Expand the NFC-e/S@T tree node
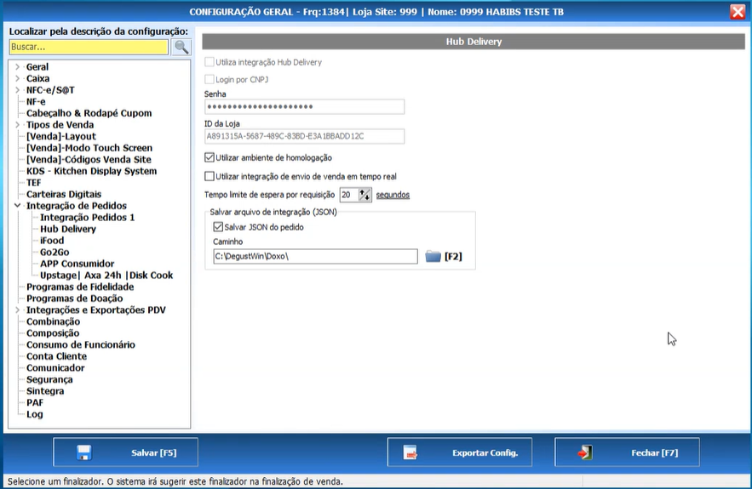 point(17,90)
